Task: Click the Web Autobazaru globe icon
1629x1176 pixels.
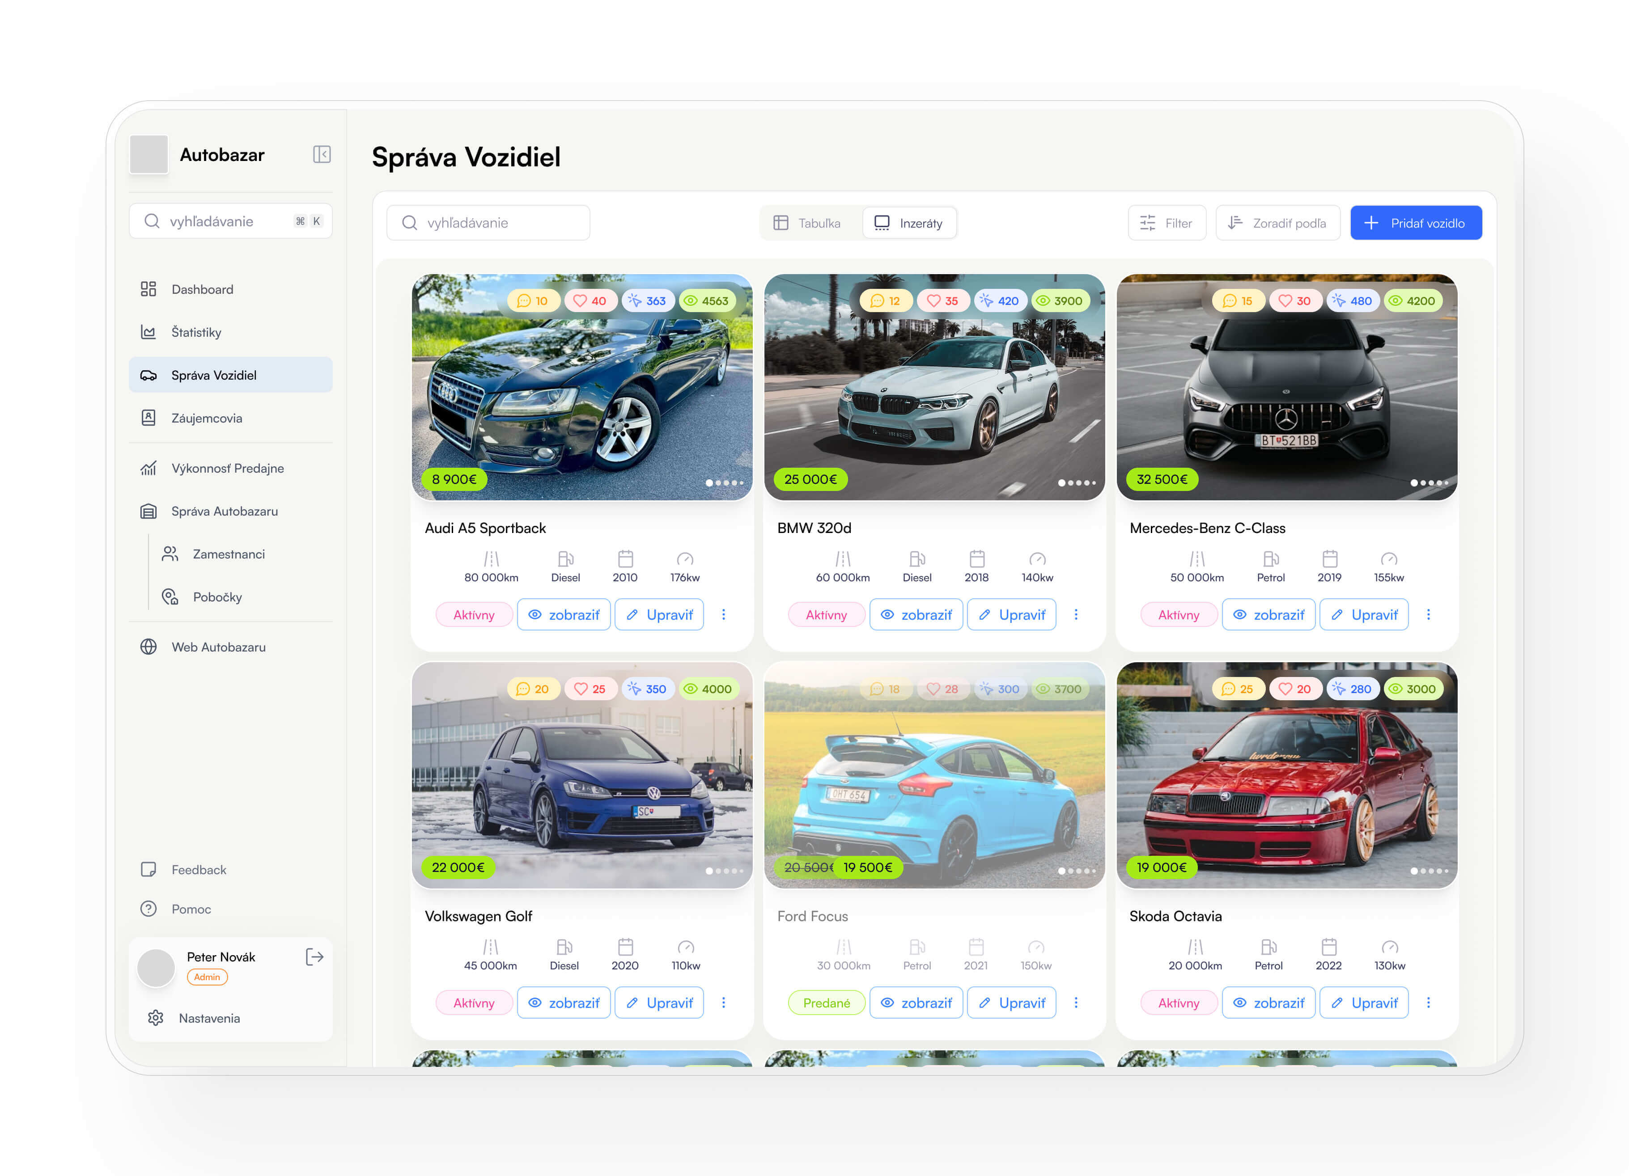Action: tap(148, 647)
